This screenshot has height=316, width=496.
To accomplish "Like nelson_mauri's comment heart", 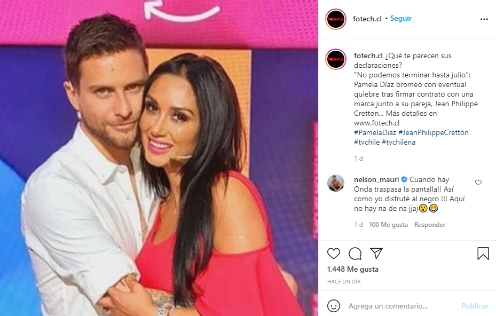I will click(478, 183).
